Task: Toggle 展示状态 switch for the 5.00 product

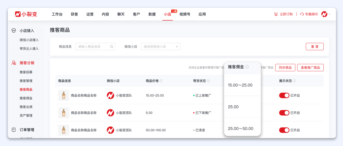Action: [284, 113]
